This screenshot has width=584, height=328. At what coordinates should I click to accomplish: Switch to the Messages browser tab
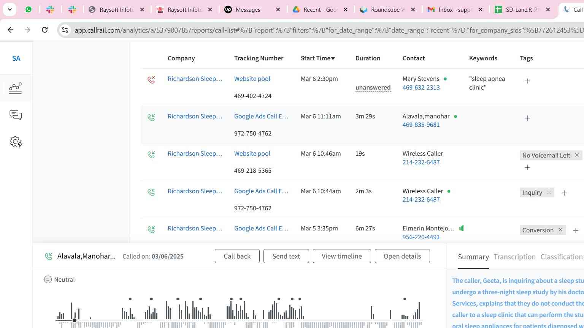pyautogui.click(x=252, y=9)
